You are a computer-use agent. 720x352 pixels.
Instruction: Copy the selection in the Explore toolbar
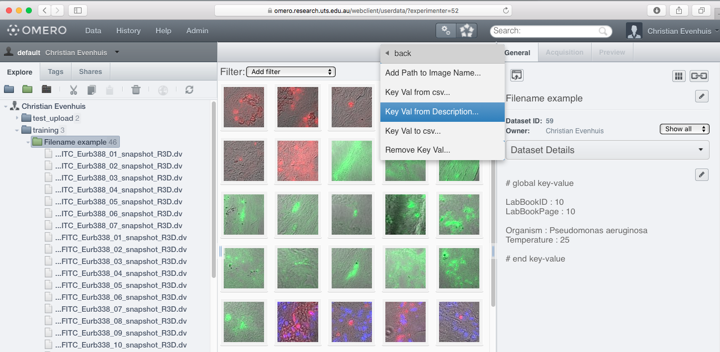pos(91,90)
